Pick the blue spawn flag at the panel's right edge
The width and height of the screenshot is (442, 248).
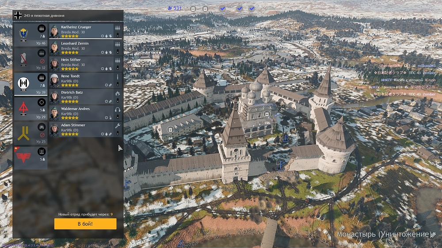pyautogui.click(x=127, y=184)
